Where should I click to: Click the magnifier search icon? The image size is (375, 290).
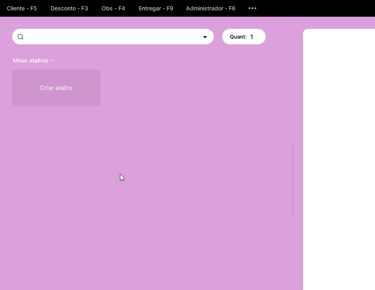[21, 37]
